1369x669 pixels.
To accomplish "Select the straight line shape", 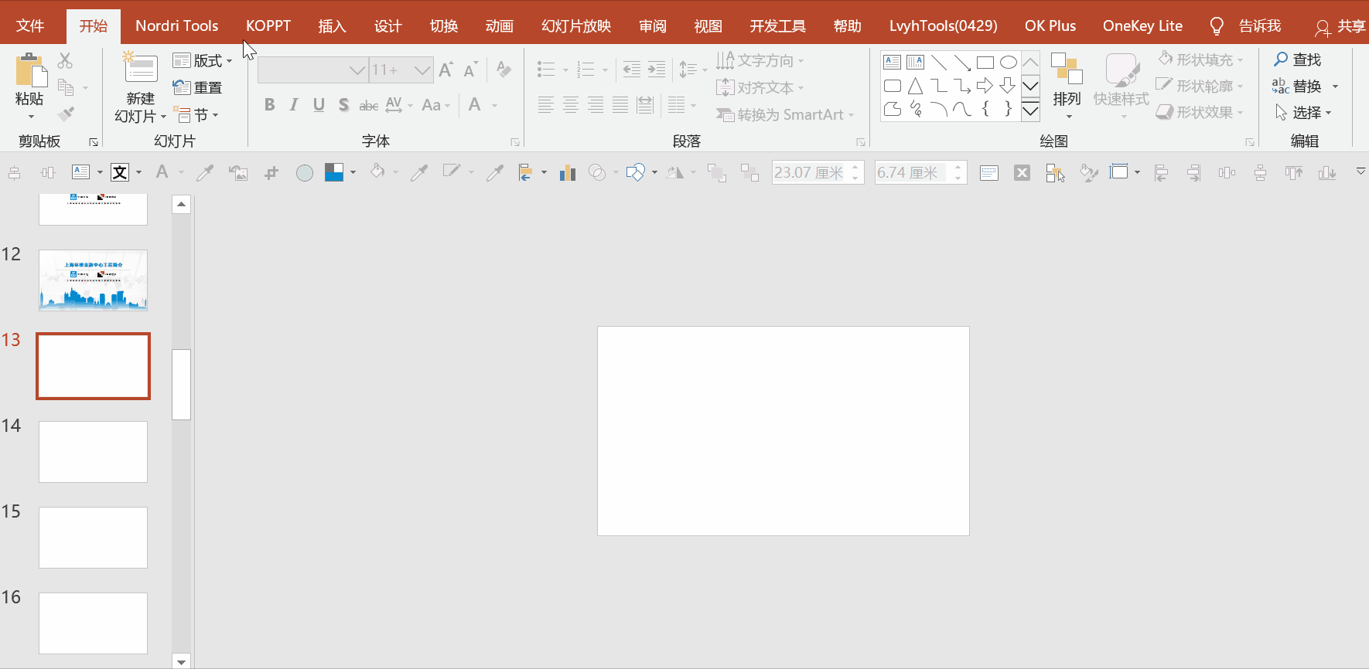I will (x=939, y=63).
